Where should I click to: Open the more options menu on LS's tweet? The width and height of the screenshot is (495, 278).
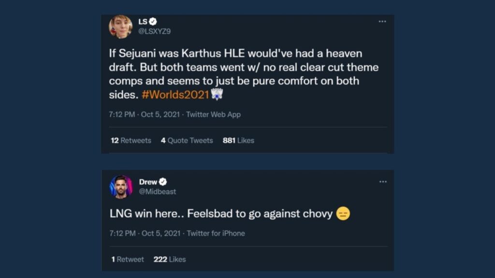(383, 21)
